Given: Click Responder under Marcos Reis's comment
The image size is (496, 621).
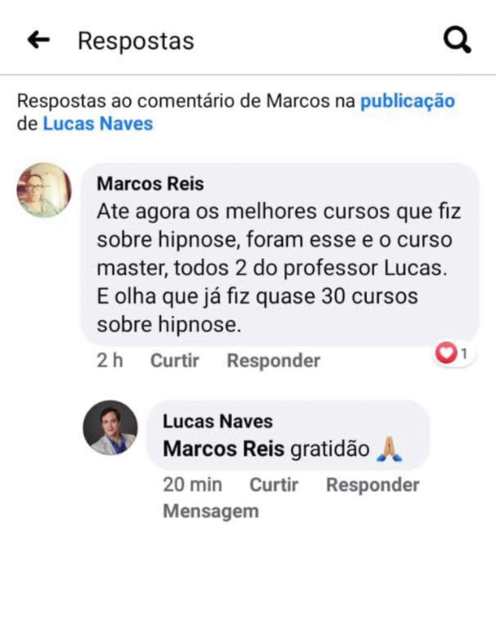Looking at the screenshot, I should coord(273,361).
